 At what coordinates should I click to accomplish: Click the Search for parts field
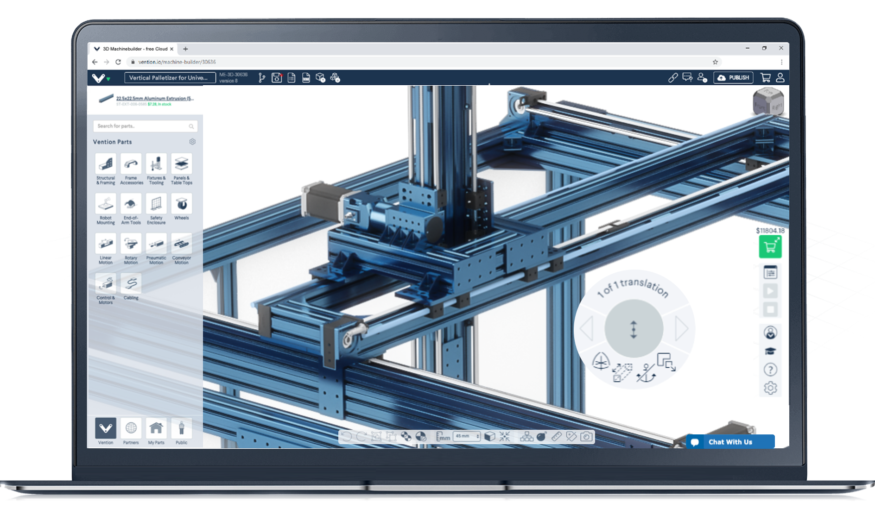145,126
